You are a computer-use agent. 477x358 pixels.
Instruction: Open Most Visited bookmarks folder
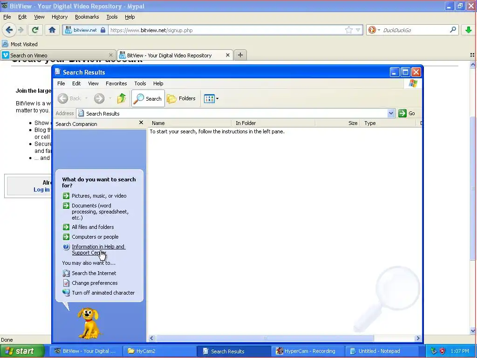(x=20, y=44)
